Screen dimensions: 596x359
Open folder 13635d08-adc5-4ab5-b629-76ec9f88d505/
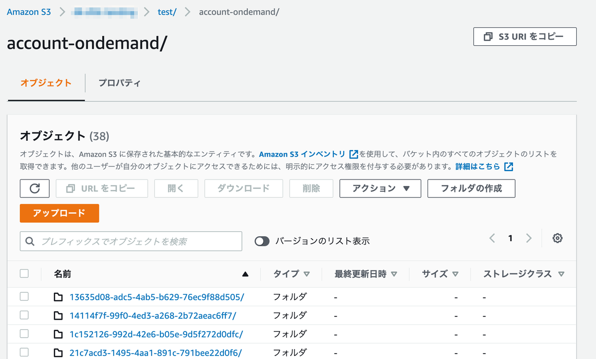click(157, 297)
